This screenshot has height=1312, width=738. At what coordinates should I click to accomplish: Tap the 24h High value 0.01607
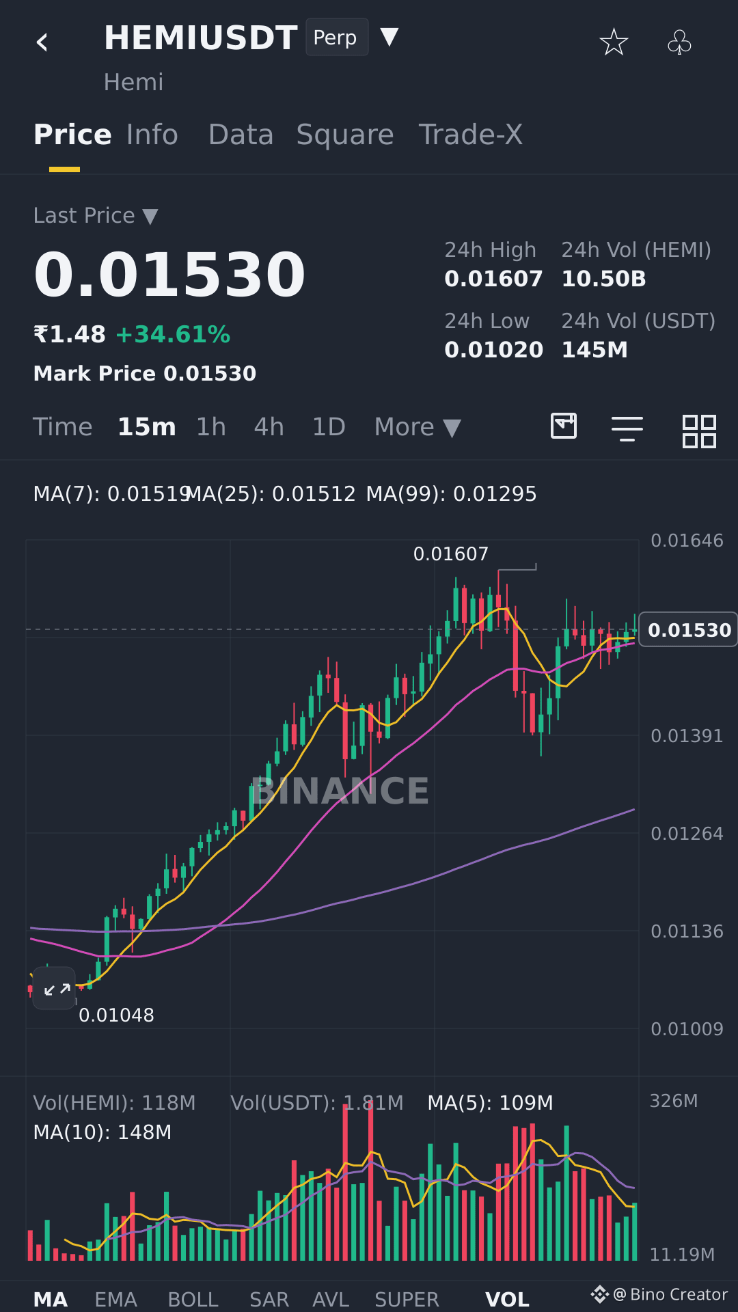click(x=493, y=279)
